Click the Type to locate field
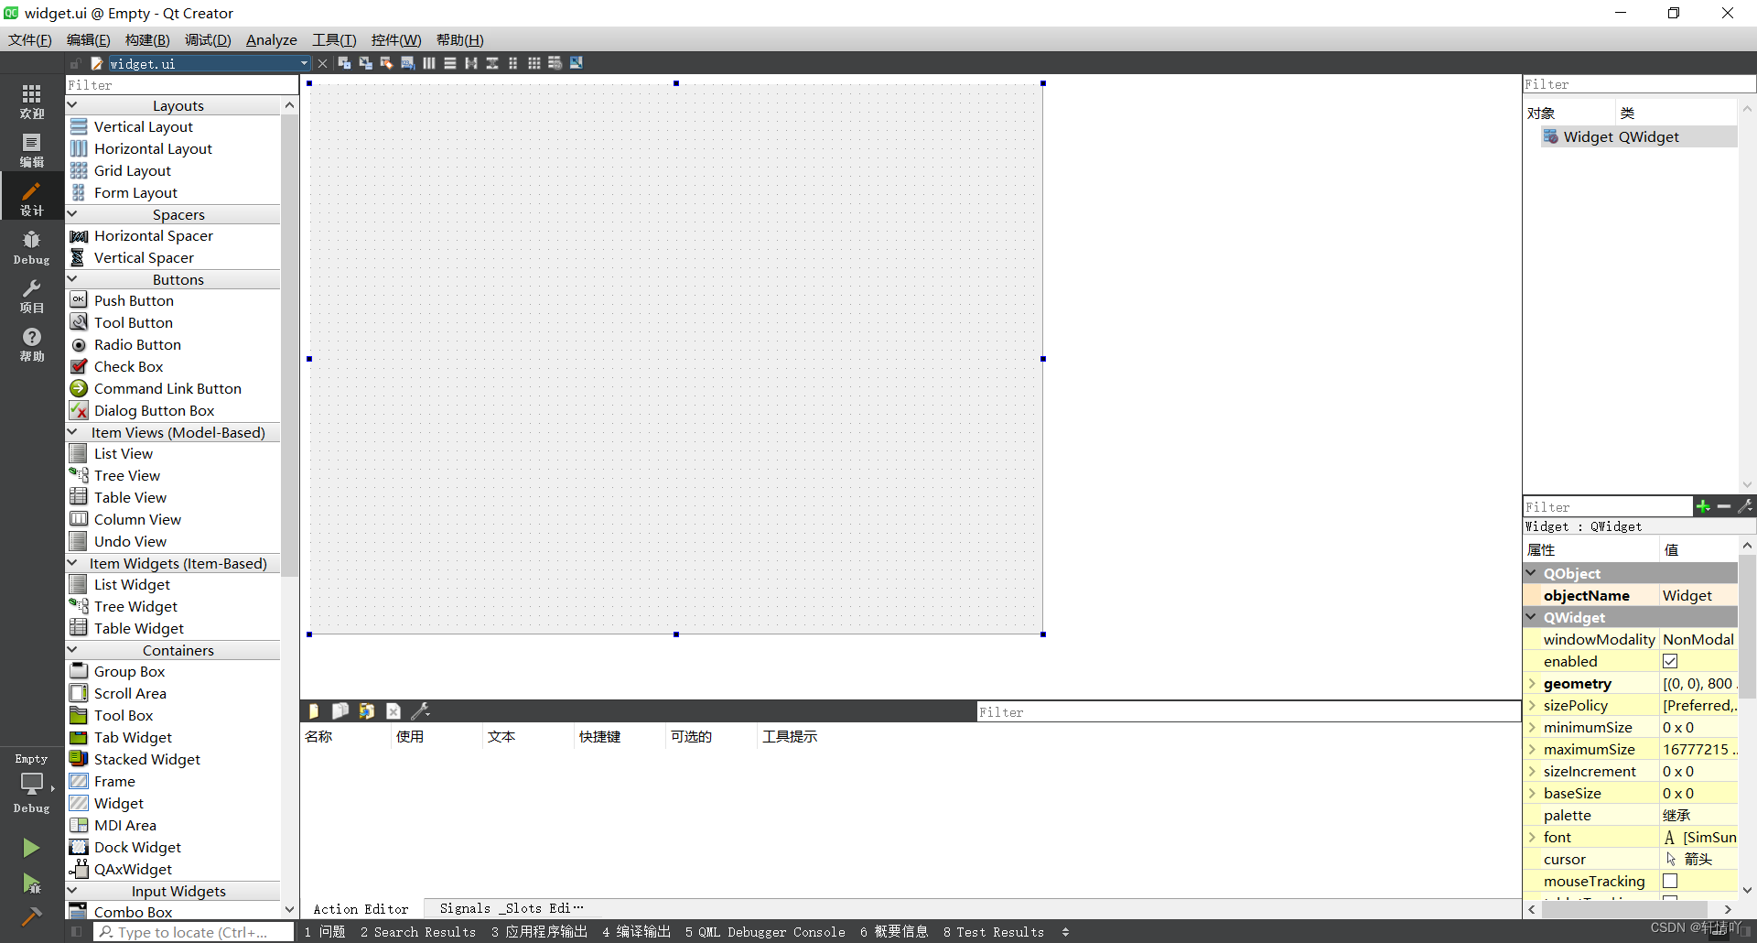This screenshot has width=1757, height=943. coord(193,932)
